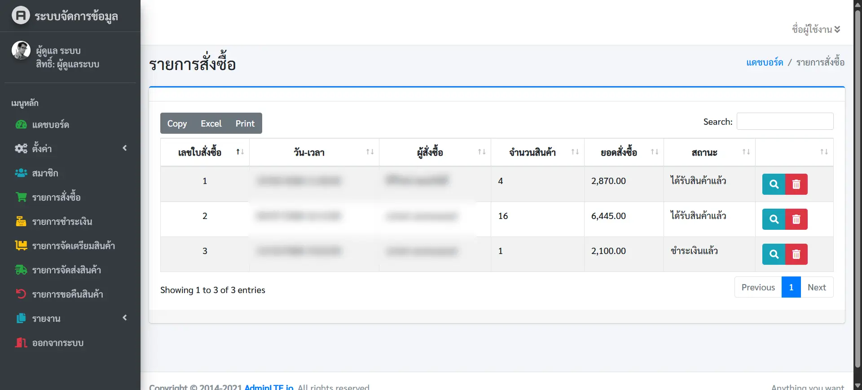Open รายการชำระเงิน payments menu item
This screenshot has width=862, height=390.
(x=62, y=222)
